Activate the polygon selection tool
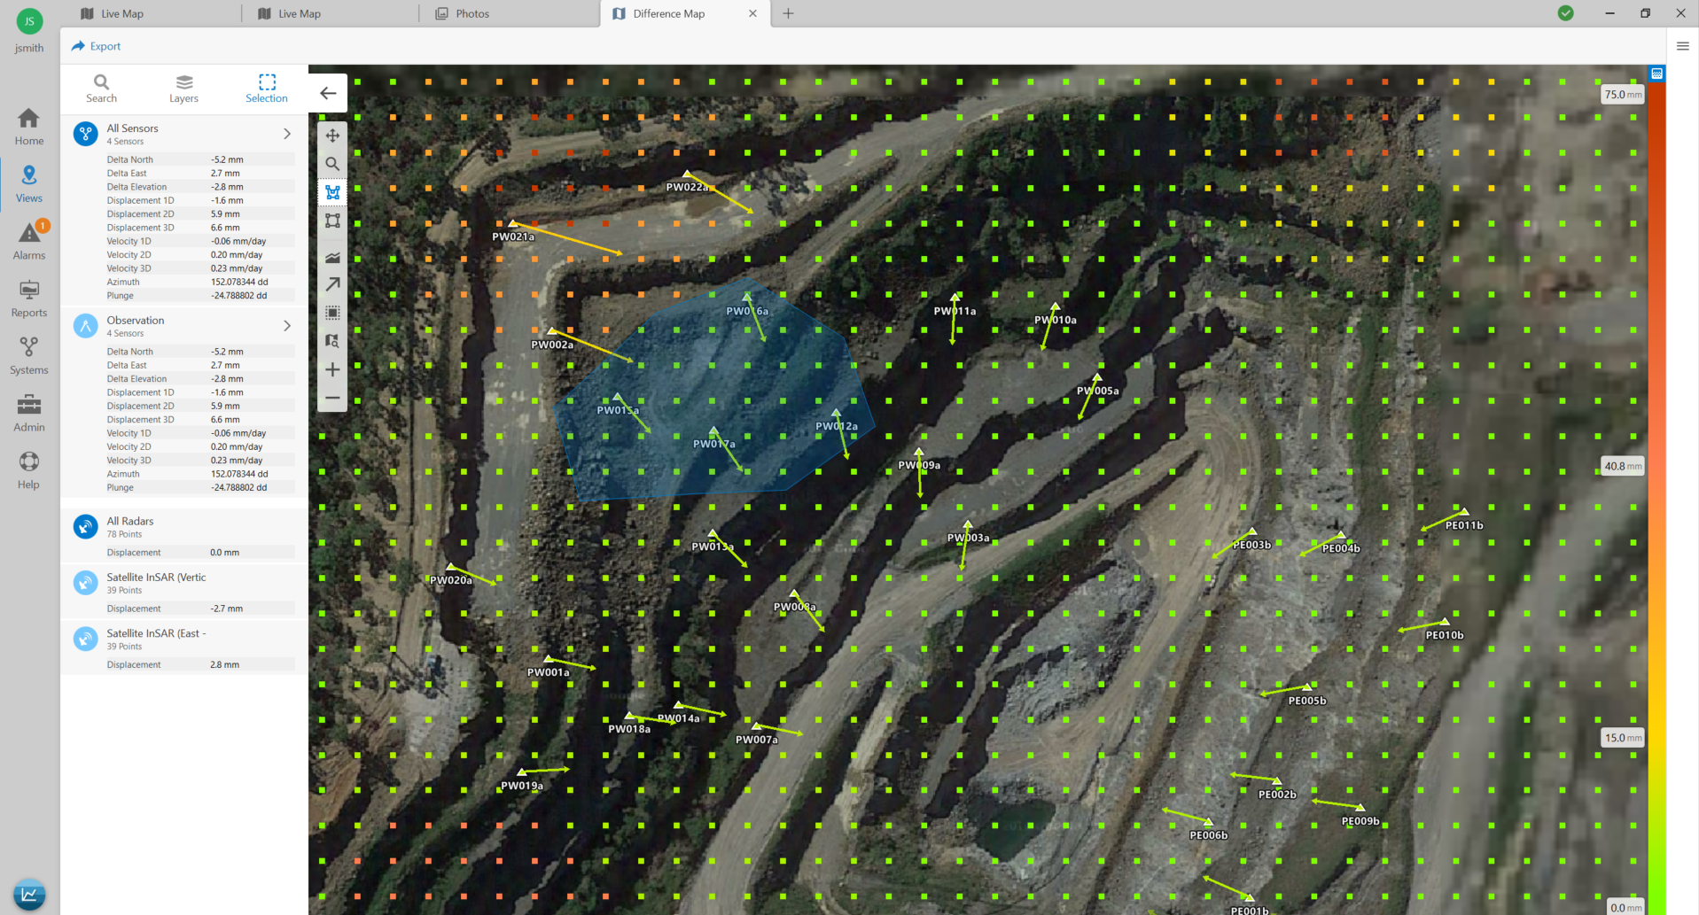This screenshot has width=1699, height=915. pyautogui.click(x=332, y=192)
